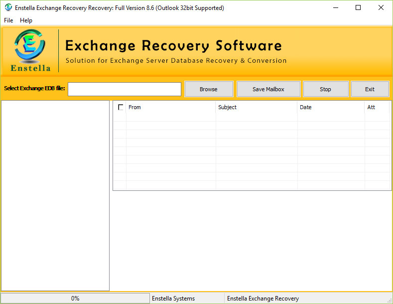The height and width of the screenshot is (304, 393).
Task: Sort by the From column header
Action: pos(170,107)
